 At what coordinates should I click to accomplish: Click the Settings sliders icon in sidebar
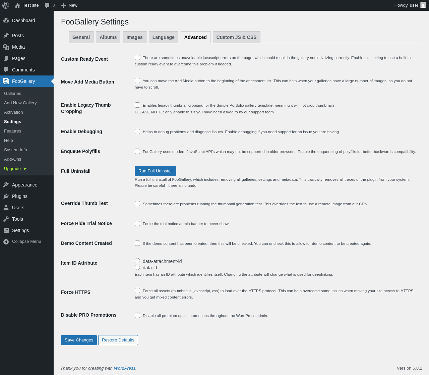(6, 230)
